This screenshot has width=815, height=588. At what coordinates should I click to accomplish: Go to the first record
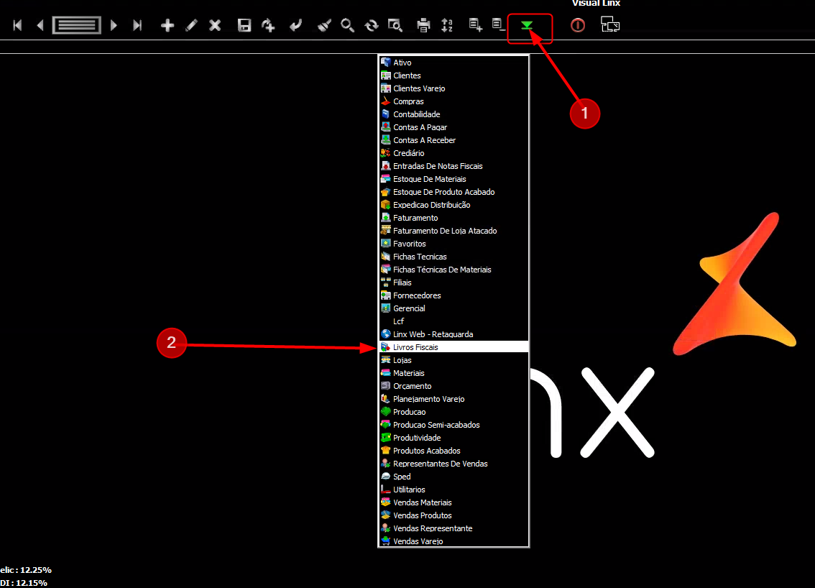point(17,25)
